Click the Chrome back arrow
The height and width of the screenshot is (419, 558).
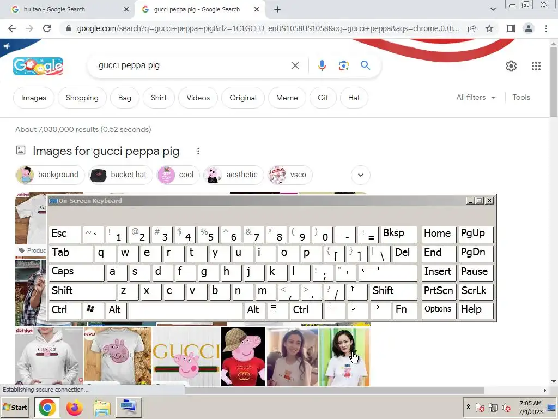(12, 28)
